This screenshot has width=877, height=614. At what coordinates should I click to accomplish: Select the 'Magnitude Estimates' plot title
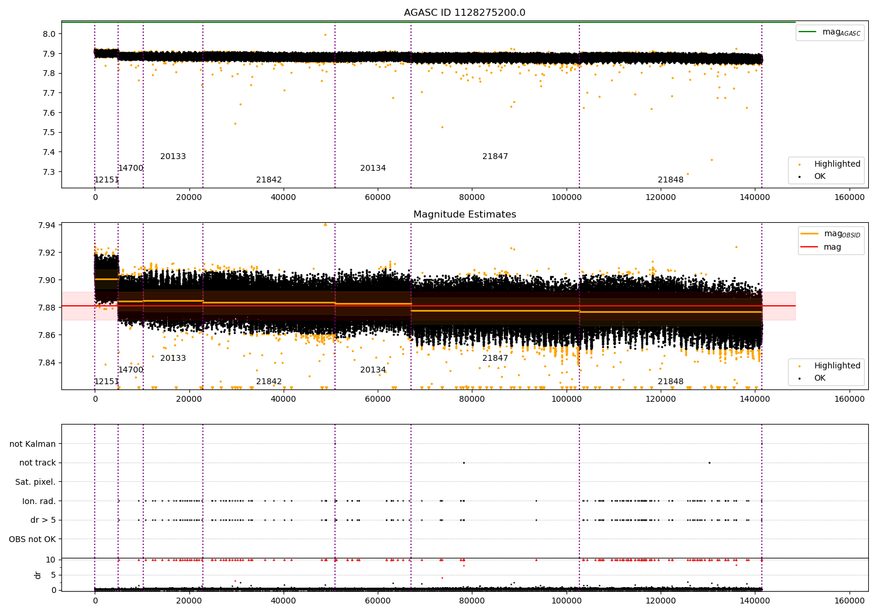(x=465, y=215)
